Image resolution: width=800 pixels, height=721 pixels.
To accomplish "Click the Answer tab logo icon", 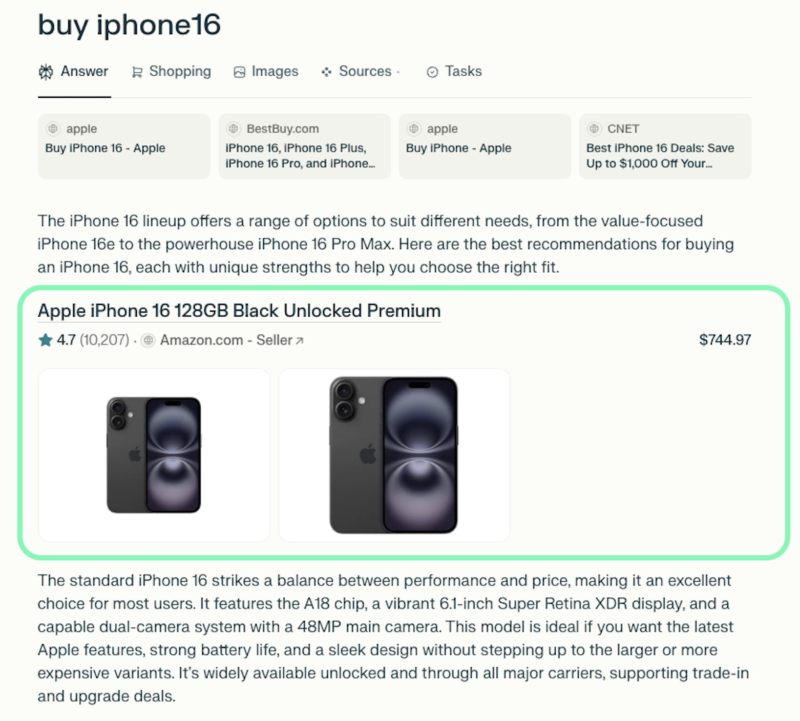I will click(46, 72).
